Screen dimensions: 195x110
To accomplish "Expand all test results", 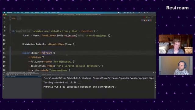I will click(16, 75).
